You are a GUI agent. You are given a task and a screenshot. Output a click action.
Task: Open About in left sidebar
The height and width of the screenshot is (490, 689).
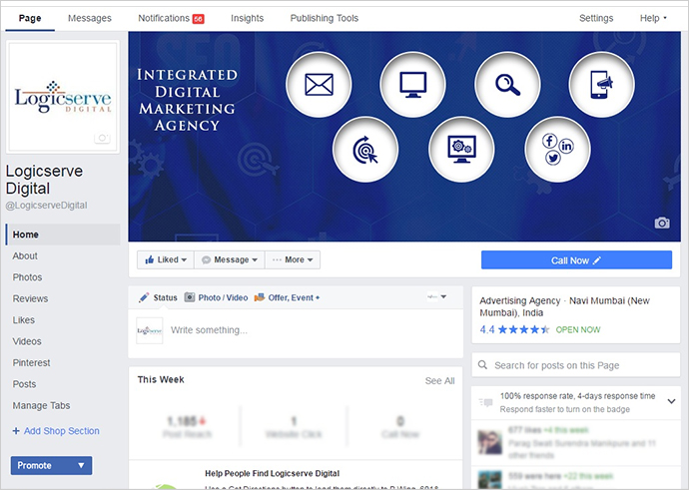coord(25,255)
